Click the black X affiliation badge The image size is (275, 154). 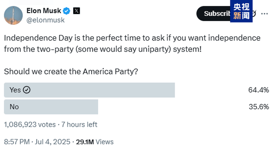(77, 11)
